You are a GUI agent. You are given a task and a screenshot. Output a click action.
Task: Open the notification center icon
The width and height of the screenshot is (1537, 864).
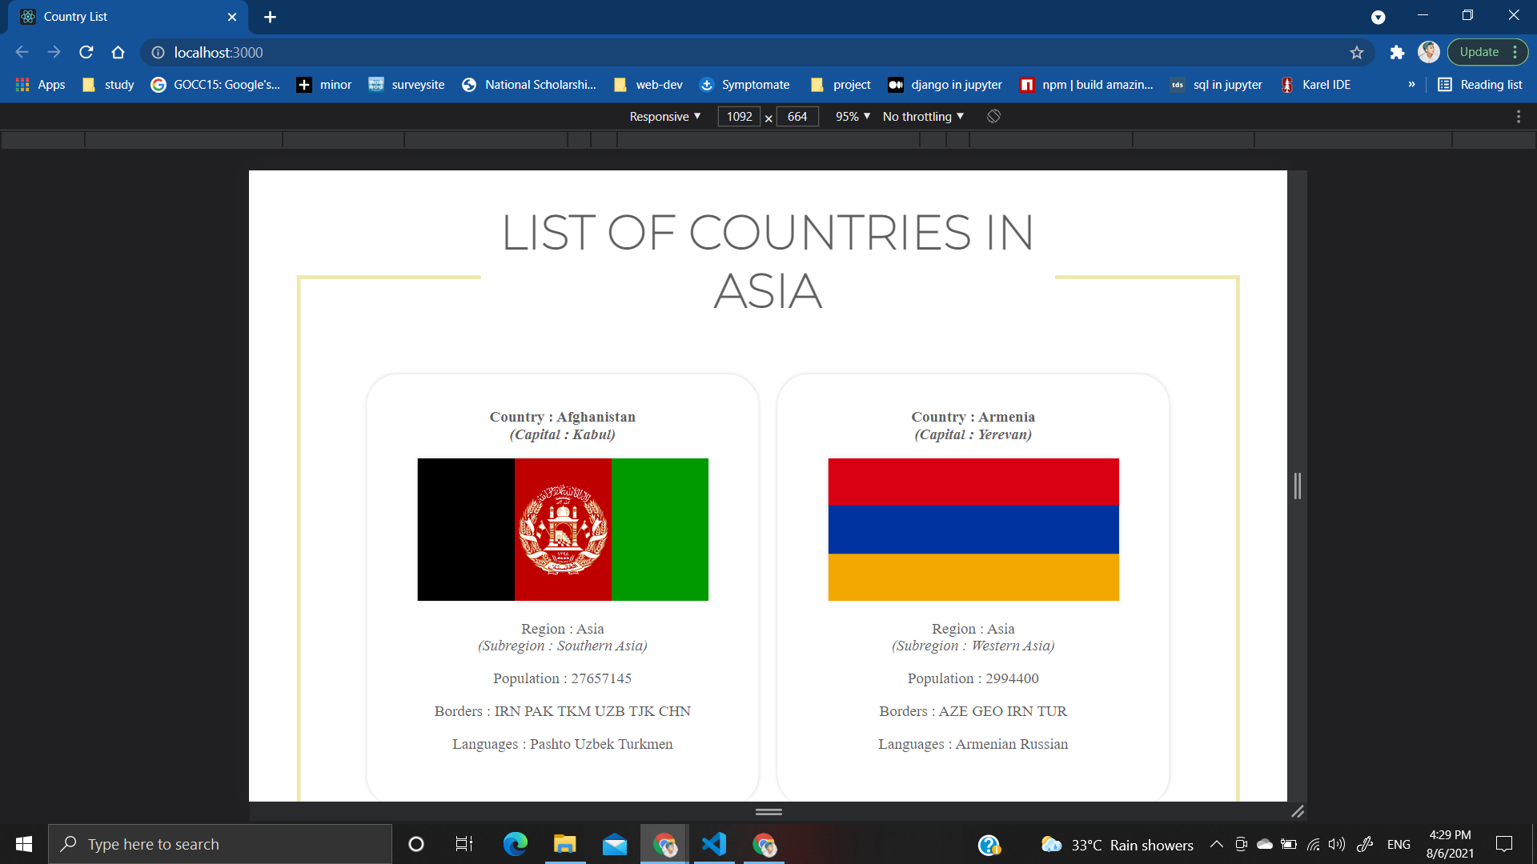pyautogui.click(x=1504, y=844)
